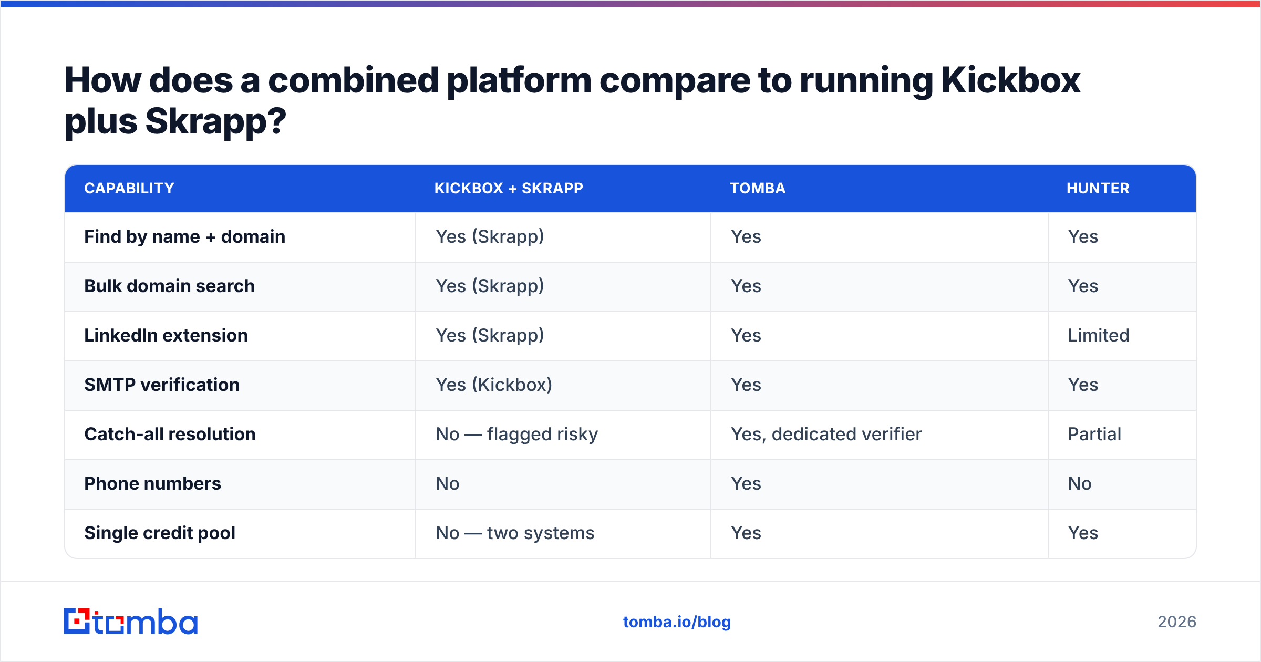
Task: Click Hunter 'Yes' in Single credit pool row
Action: tap(1083, 533)
